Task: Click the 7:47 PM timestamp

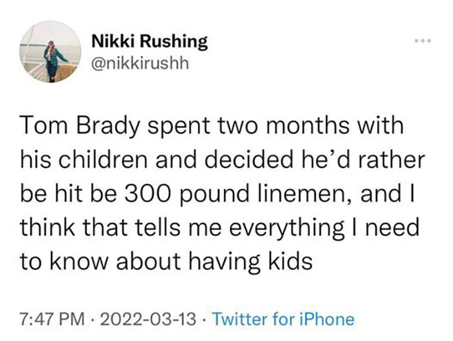Action: pyautogui.click(x=55, y=318)
